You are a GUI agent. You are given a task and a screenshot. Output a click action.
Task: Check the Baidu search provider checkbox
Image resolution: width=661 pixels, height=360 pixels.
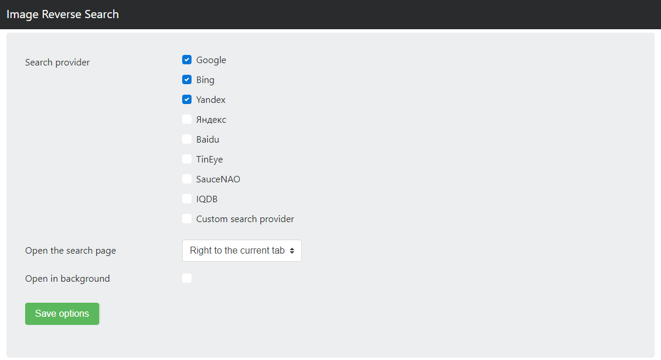pos(187,139)
